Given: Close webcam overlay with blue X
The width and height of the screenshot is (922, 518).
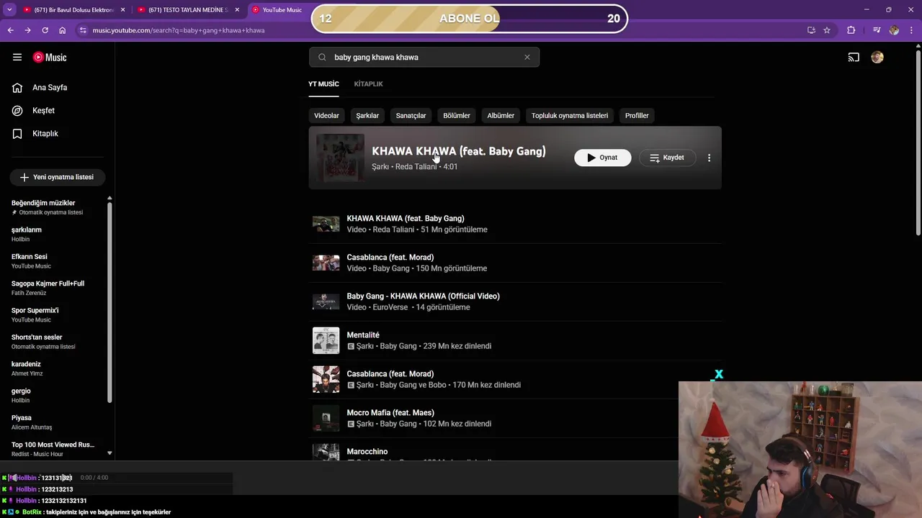Looking at the screenshot, I should tap(718, 374).
